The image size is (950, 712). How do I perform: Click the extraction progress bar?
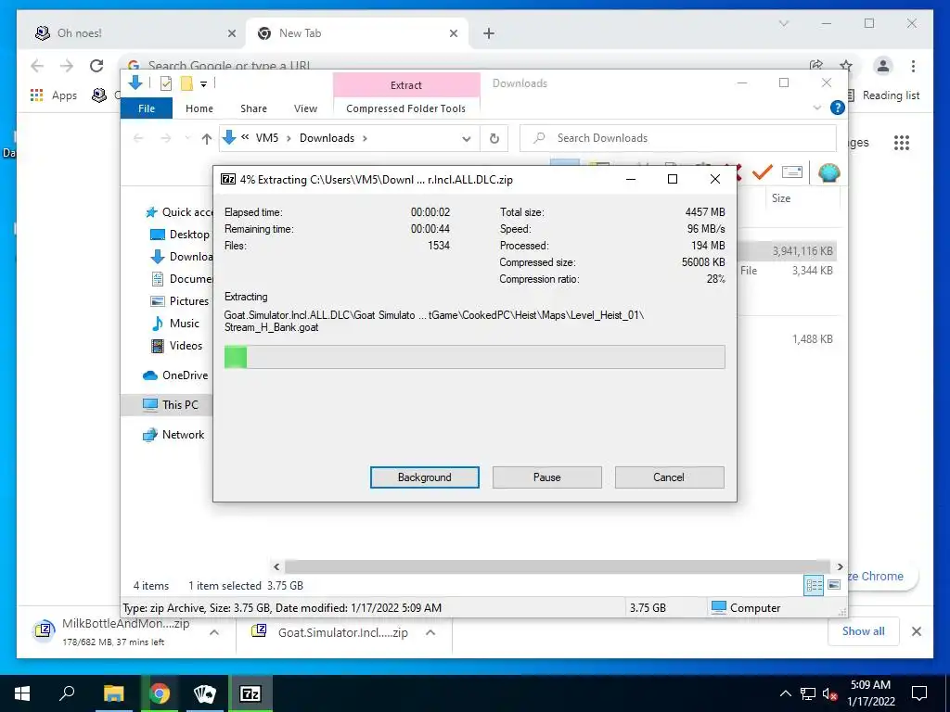tap(474, 357)
